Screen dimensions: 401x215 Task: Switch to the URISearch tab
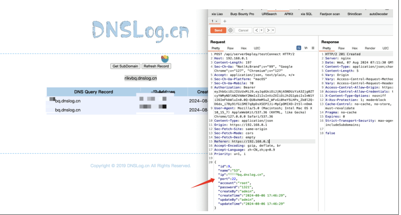click(x=269, y=14)
